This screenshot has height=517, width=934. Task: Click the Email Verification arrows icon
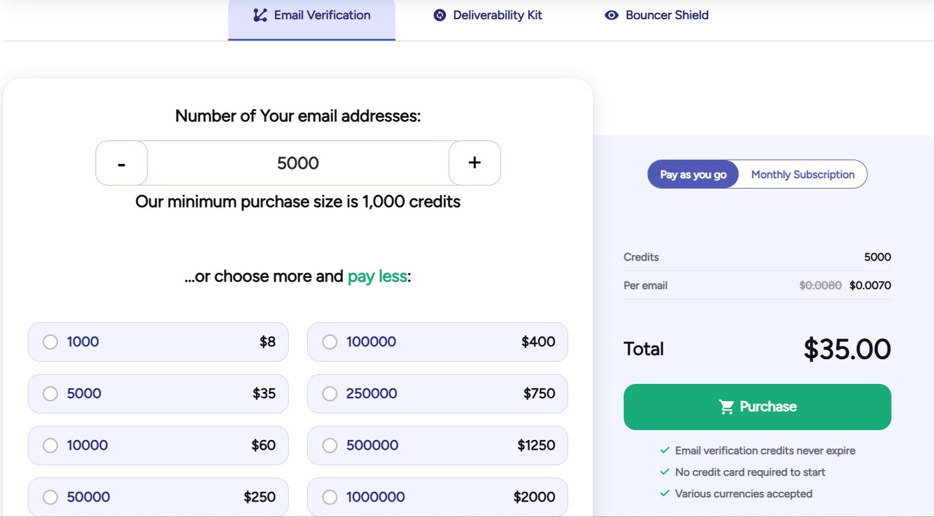point(260,15)
